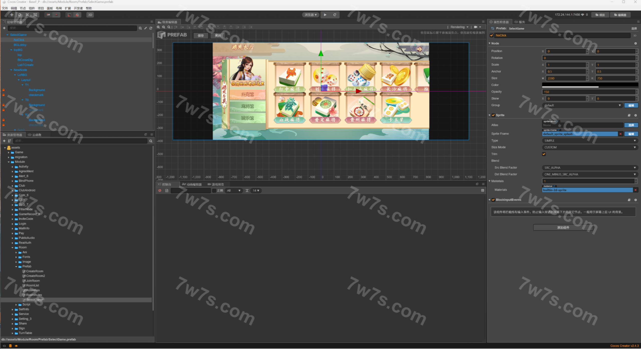This screenshot has width=641, height=349.
Task: Click the hierarchy refresh icon
Action: point(151,28)
